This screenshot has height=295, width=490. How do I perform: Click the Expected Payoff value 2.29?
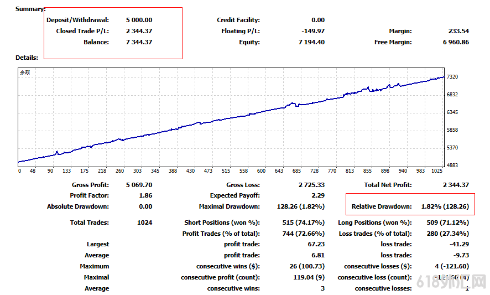(318, 195)
